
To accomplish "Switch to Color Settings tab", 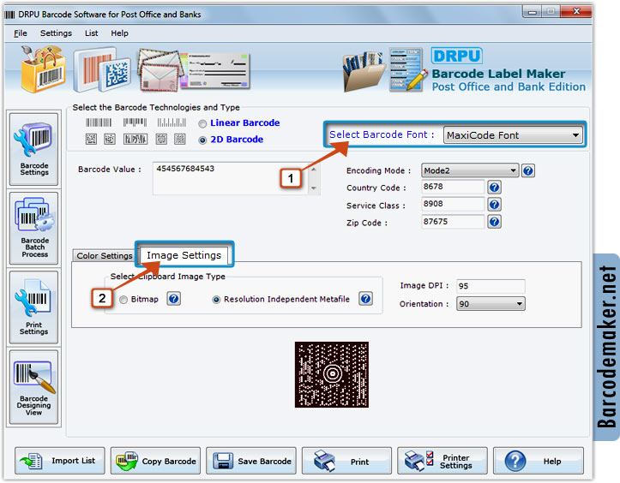I will [x=105, y=255].
